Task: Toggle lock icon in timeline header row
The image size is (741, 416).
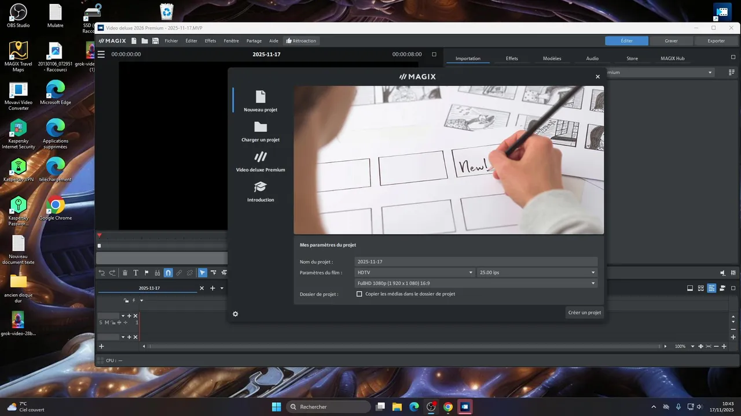Action: click(x=127, y=300)
